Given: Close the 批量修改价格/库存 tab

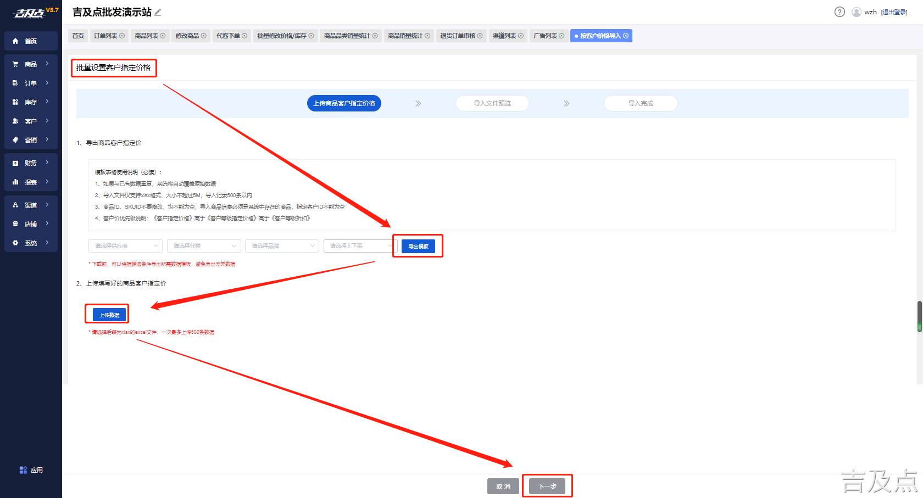Looking at the screenshot, I should click(312, 36).
